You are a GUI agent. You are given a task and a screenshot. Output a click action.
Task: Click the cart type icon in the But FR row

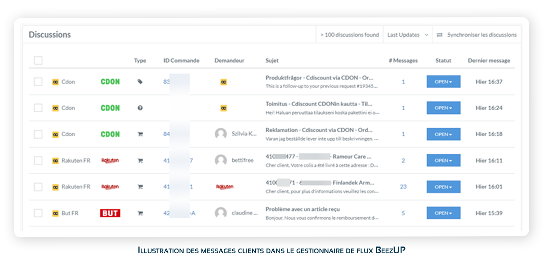tap(140, 213)
